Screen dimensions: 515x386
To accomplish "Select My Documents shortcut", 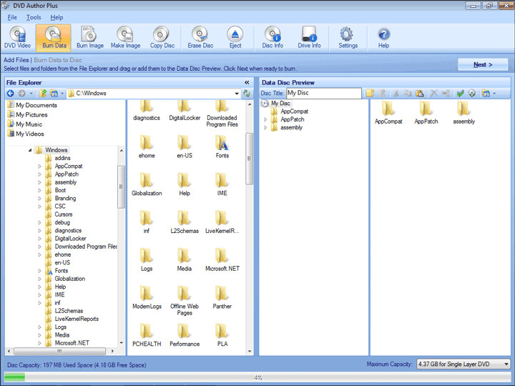I will [32, 105].
